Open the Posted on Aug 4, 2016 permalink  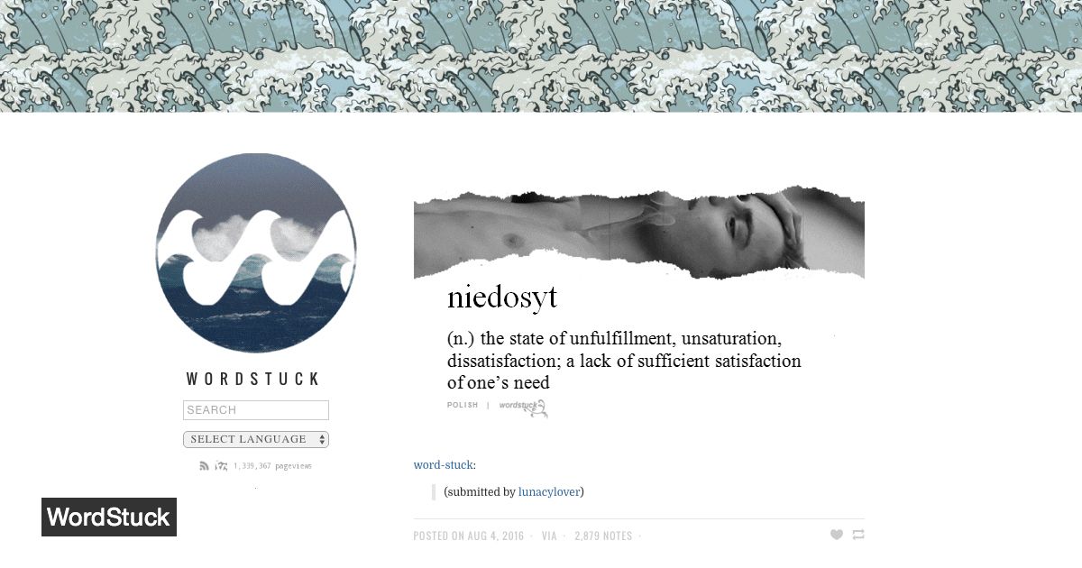(x=469, y=536)
